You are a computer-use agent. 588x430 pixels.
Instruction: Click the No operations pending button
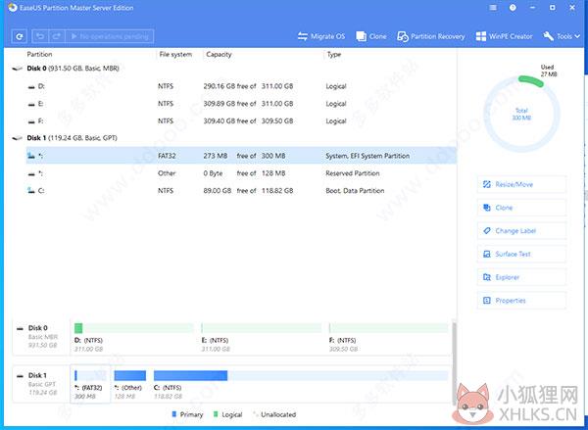[x=110, y=36]
